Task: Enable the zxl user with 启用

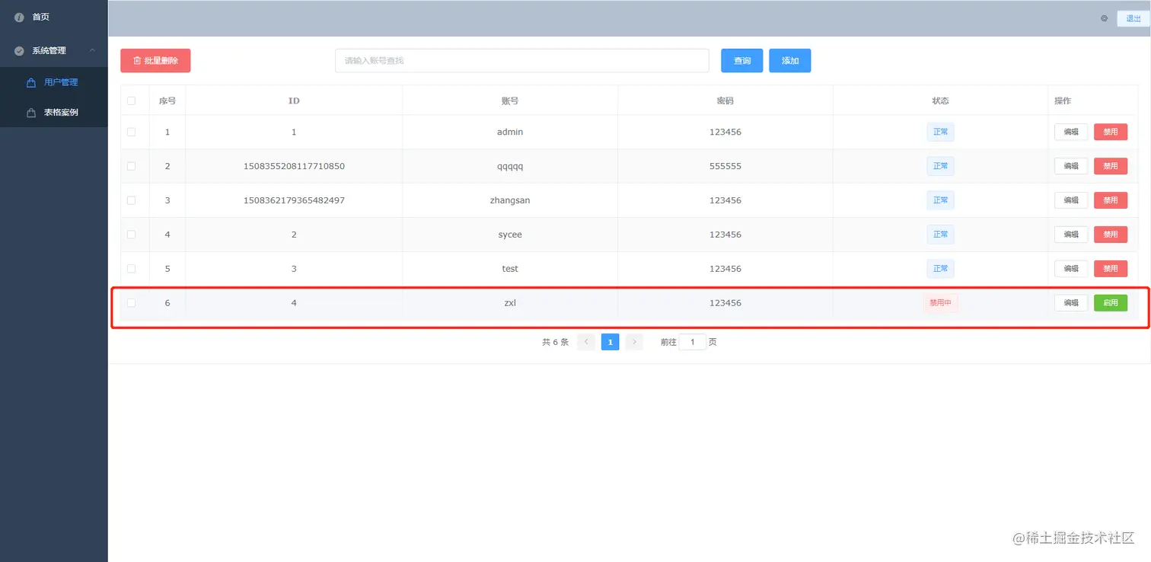Action: coord(1111,303)
